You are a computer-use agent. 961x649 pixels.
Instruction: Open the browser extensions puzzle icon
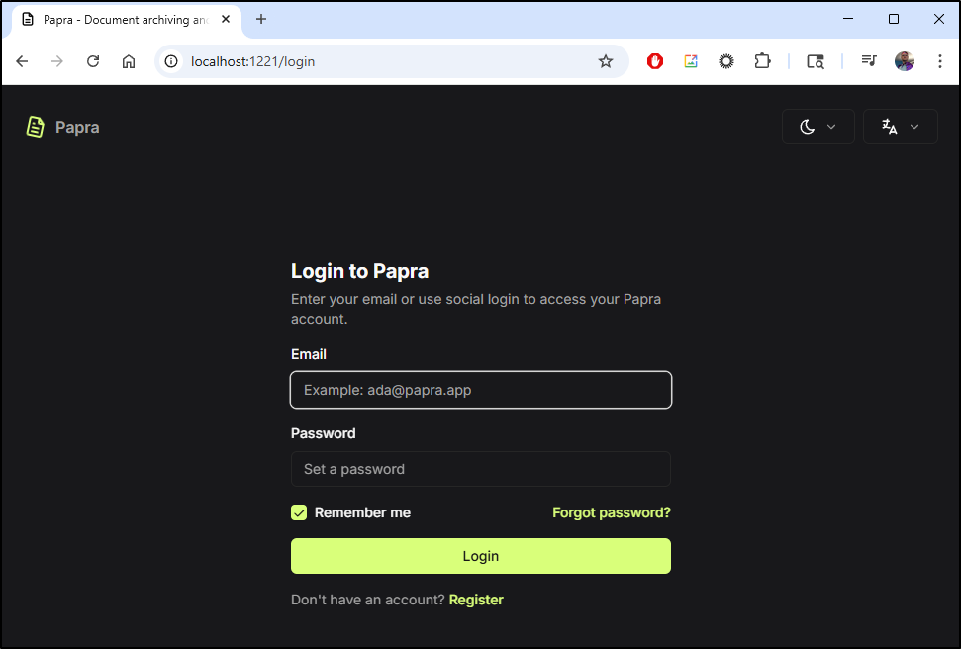point(762,61)
